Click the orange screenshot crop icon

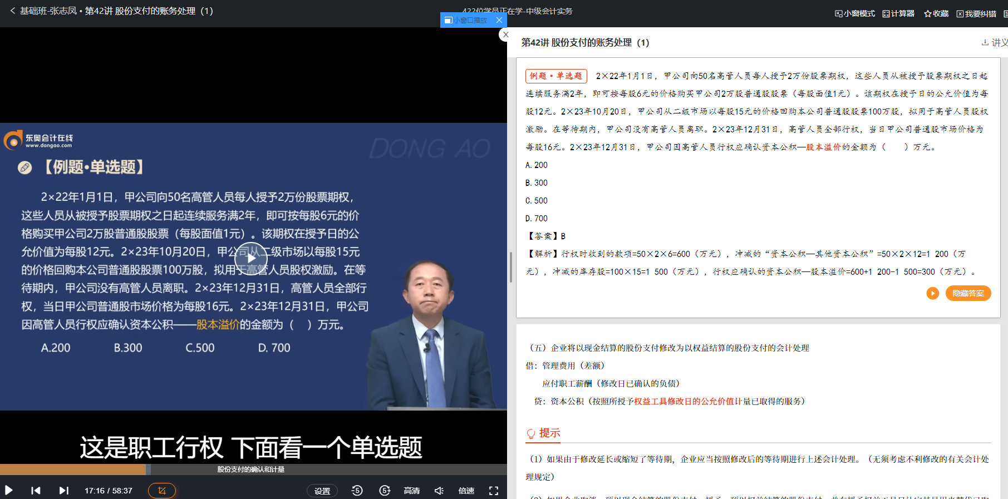pyautogui.click(x=162, y=491)
